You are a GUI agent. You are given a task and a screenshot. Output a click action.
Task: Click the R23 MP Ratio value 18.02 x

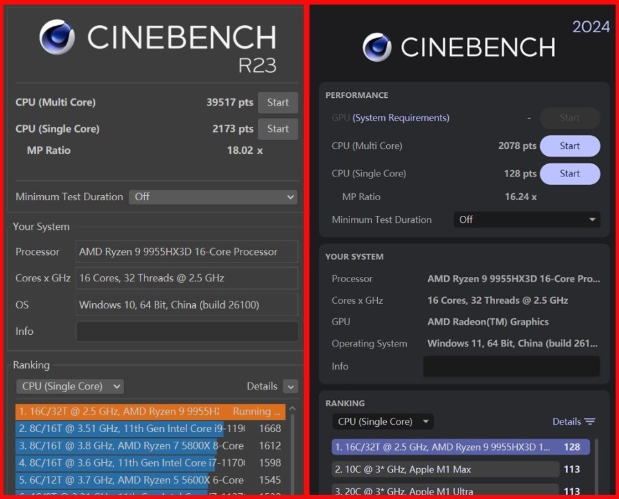tap(245, 151)
